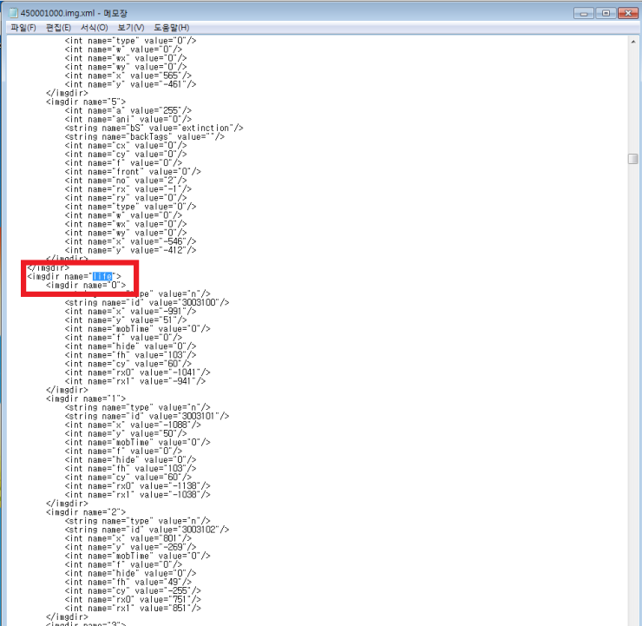Click the <imgdir name="2"> line
The height and width of the screenshot is (626, 642).
coord(86,512)
